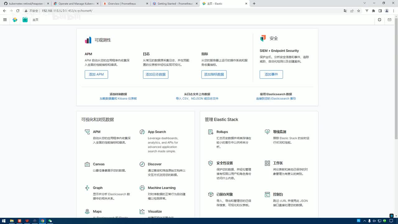Viewport: 398px width, 224px height.
Task: Click the 添加日志数据 button
Action: [155, 74]
